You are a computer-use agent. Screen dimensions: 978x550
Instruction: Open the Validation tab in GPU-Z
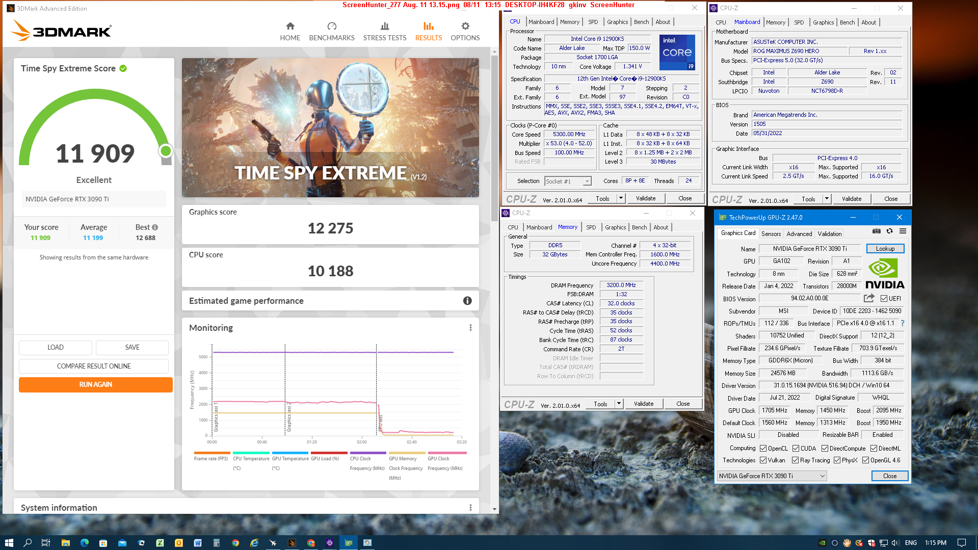[x=830, y=234]
